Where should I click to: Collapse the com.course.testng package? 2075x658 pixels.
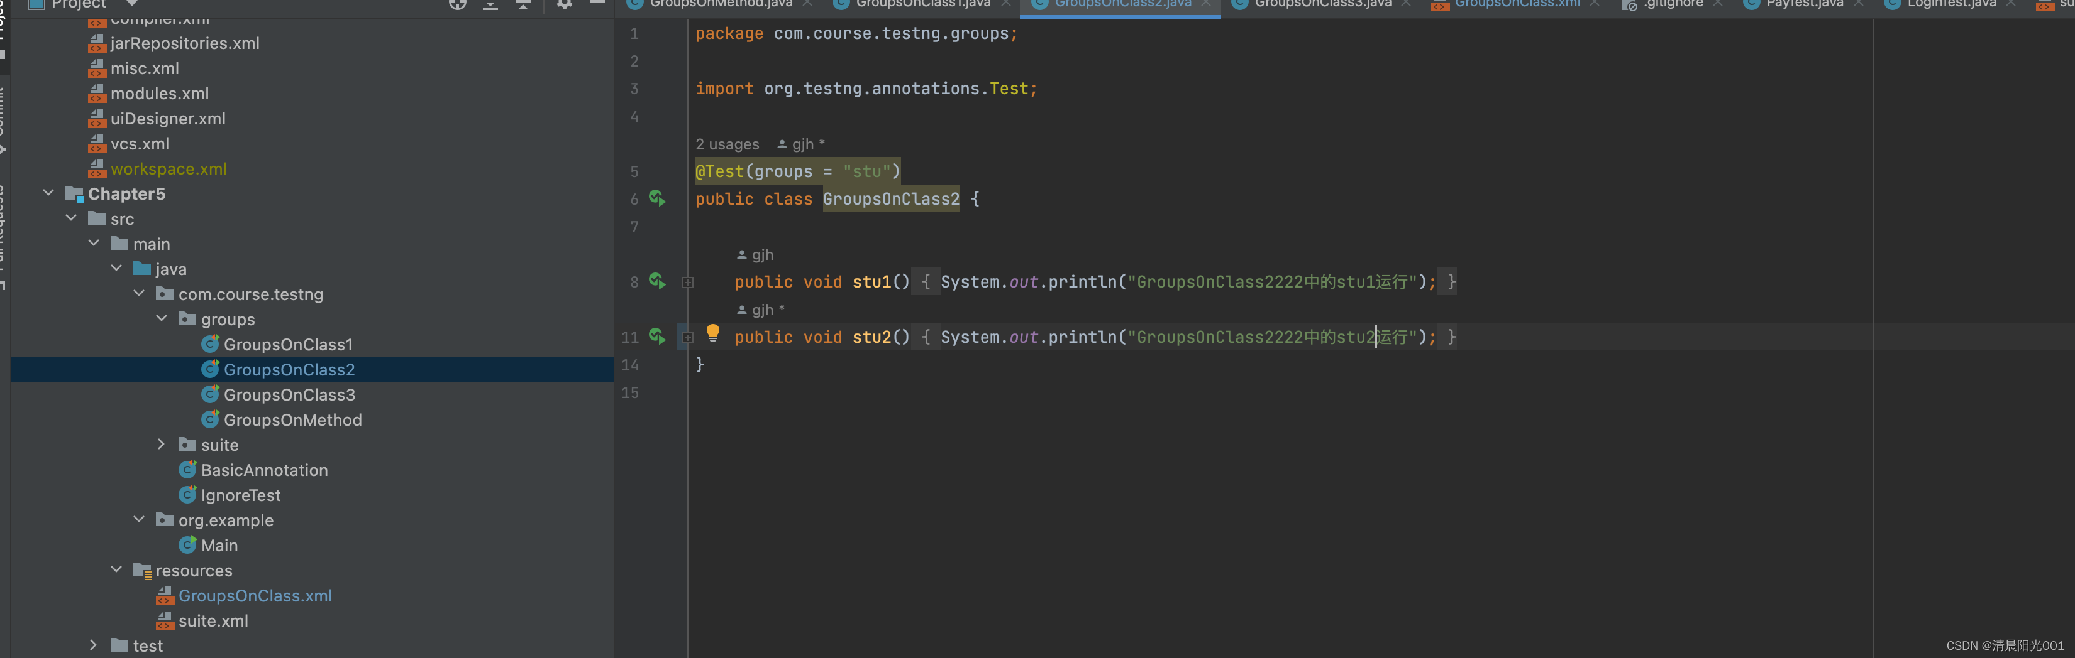click(x=138, y=294)
